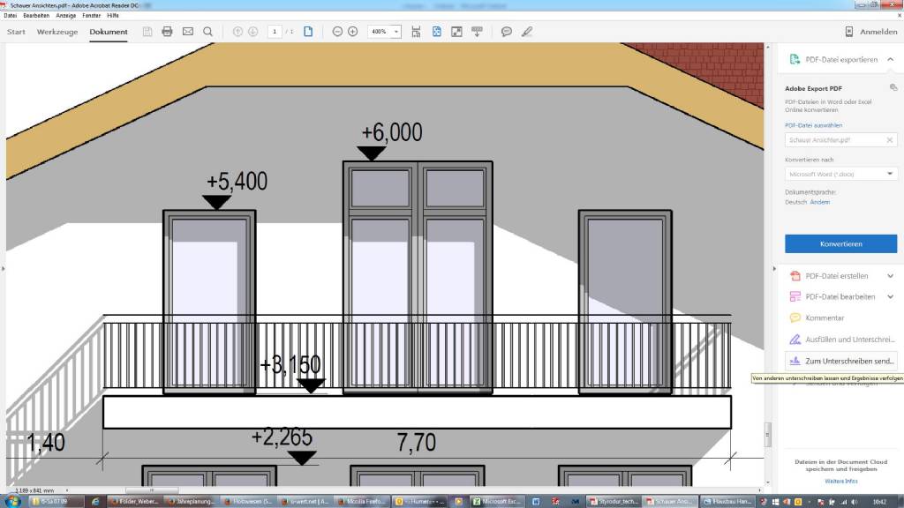904x508 pixels.
Task: Open the 400% zoom level dropdown
Action: [396, 32]
